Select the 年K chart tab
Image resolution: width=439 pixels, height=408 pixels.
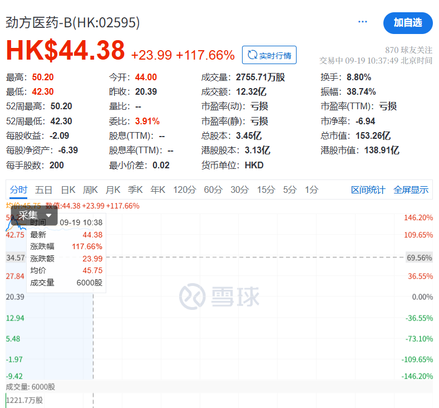157,190
